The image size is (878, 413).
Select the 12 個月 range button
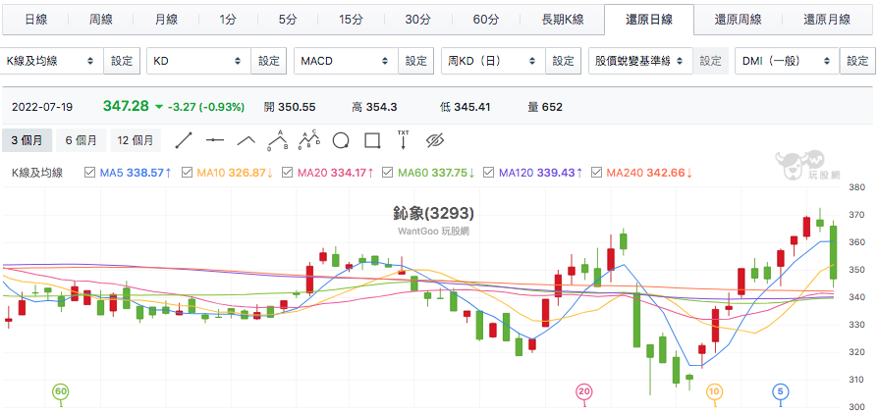click(x=136, y=140)
